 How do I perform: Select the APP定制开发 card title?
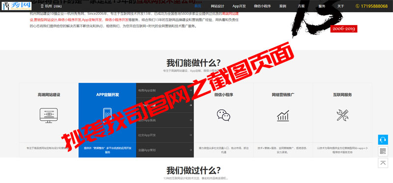(108, 95)
